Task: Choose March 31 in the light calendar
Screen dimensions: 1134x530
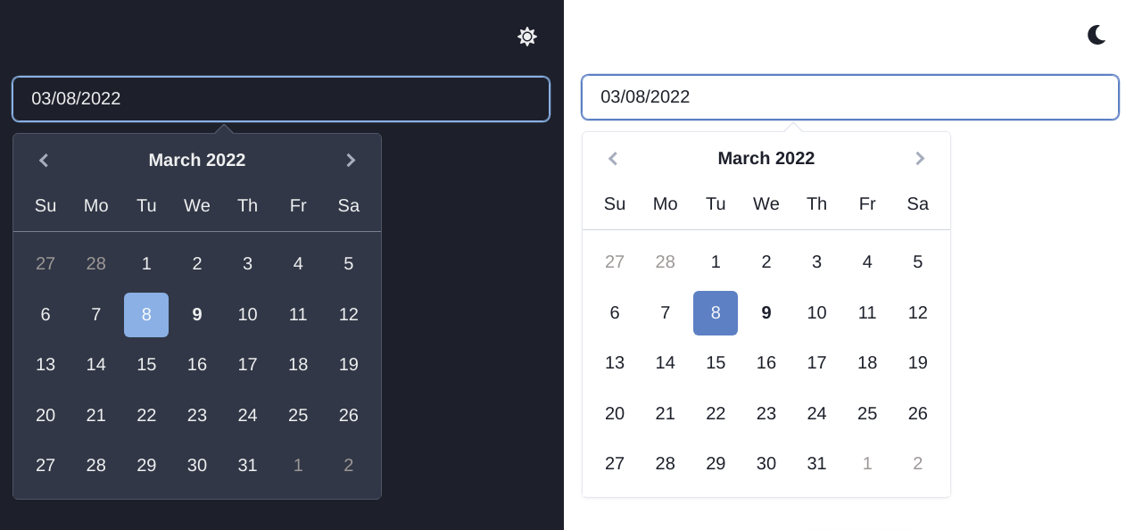Action: [x=816, y=463]
